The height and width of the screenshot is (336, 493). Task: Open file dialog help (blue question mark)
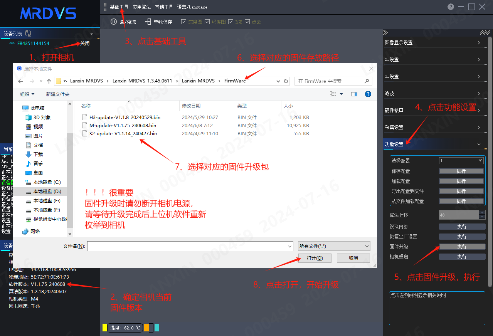(368, 94)
